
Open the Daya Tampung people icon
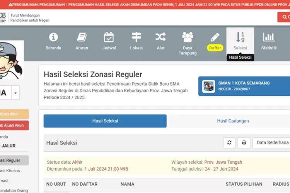pos(188,37)
